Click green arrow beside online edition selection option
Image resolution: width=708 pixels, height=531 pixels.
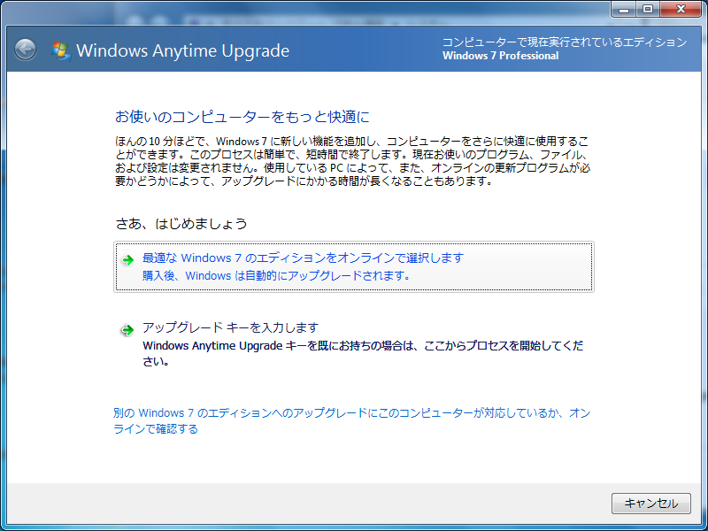[127, 259]
